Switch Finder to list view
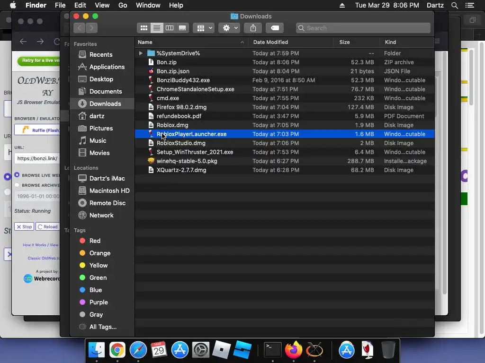Screen dimensions: 485x363 point(157,28)
